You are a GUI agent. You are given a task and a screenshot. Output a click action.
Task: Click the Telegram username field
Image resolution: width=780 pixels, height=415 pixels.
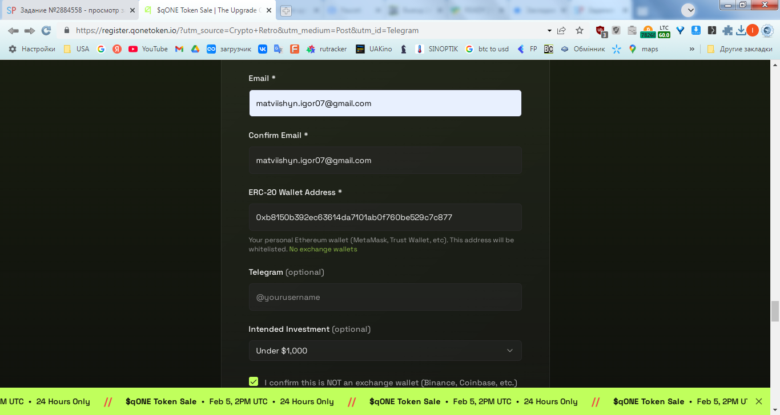click(x=385, y=297)
